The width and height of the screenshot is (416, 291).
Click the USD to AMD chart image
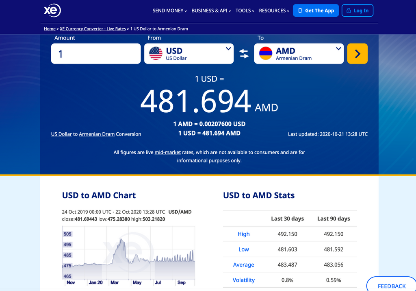[128, 256]
